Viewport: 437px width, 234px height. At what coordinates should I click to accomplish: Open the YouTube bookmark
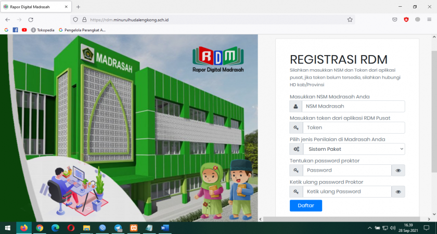tap(24, 30)
